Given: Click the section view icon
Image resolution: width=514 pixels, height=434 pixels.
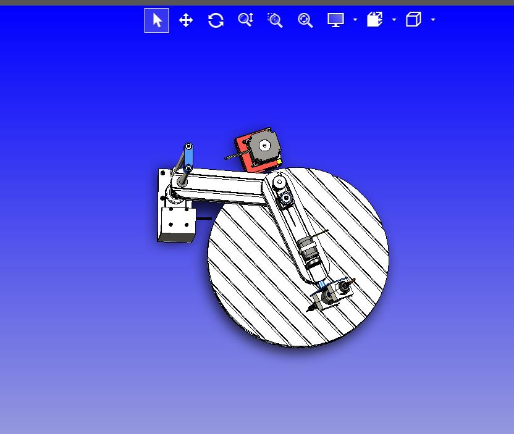Looking at the screenshot, I should click(374, 19).
